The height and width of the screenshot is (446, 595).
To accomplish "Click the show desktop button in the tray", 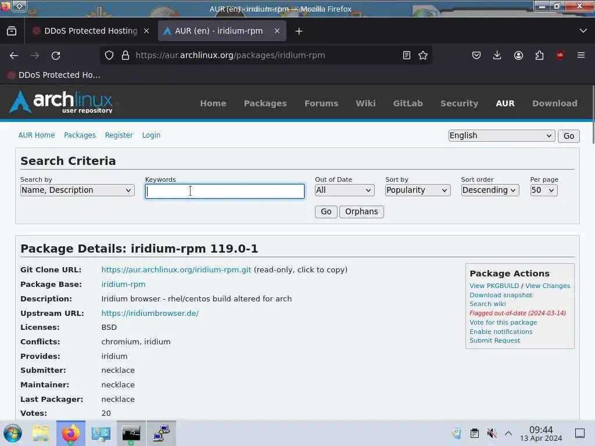I will (x=580, y=433).
